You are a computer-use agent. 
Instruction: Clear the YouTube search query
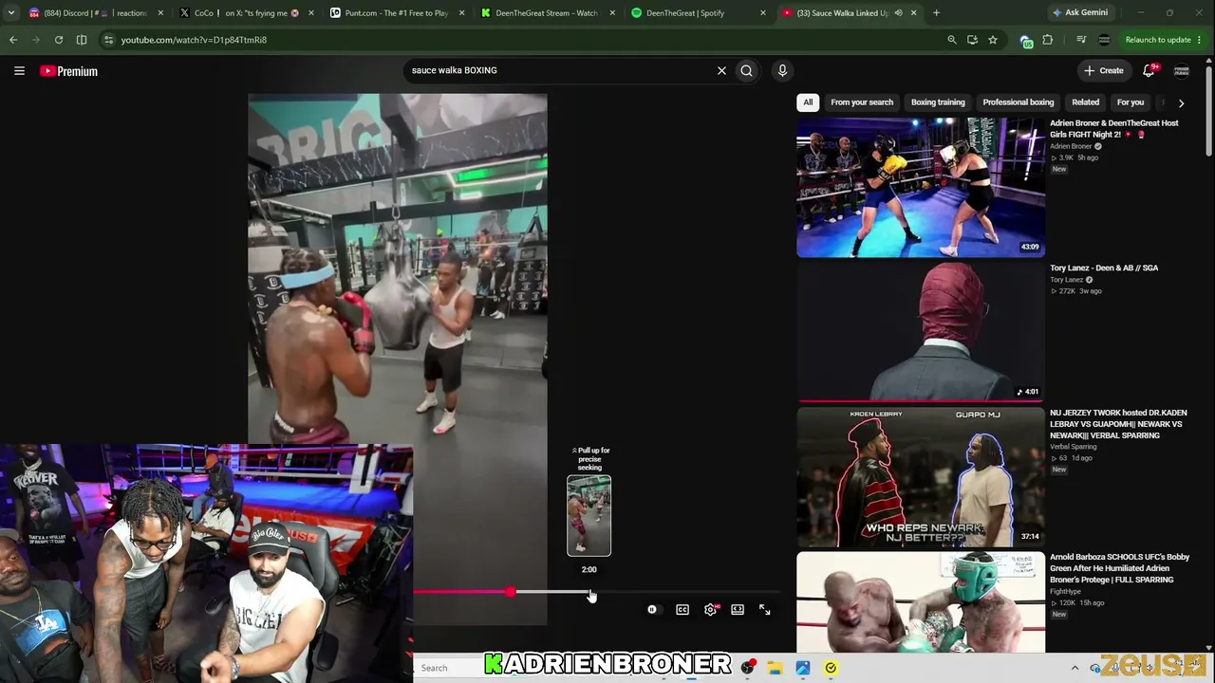(x=721, y=70)
